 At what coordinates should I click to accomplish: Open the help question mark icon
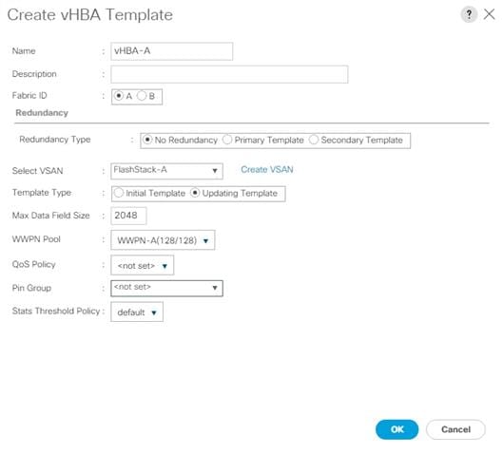469,14
